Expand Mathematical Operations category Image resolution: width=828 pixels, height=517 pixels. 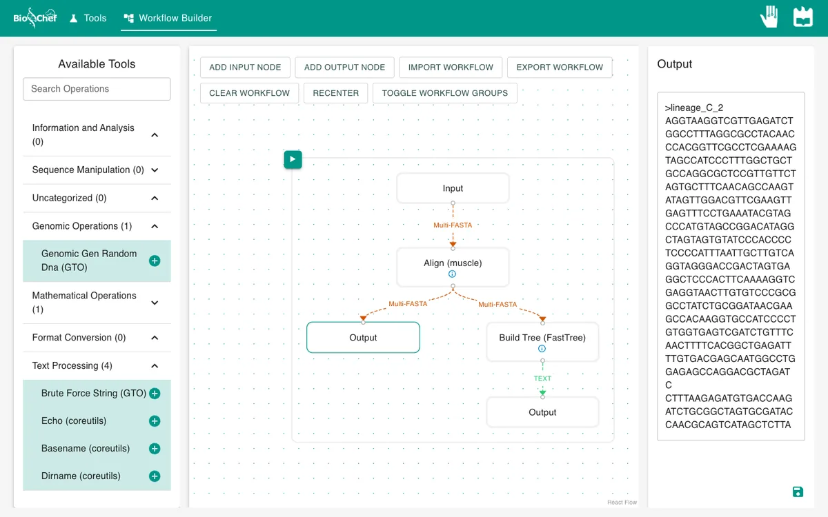(155, 303)
